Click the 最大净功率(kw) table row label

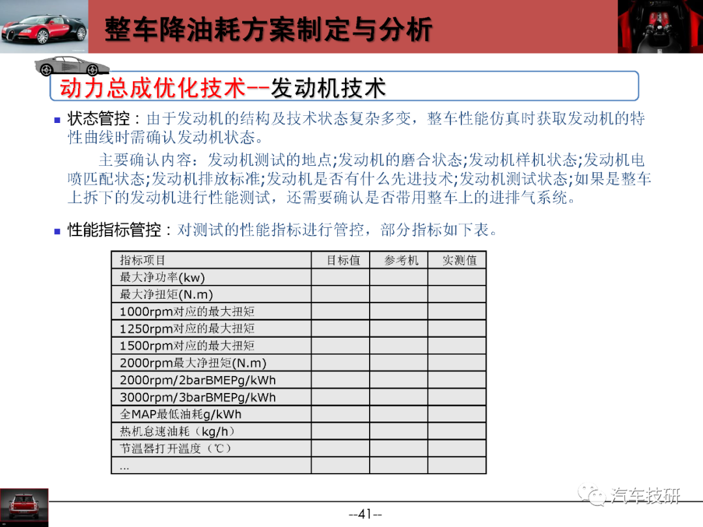[x=162, y=277]
